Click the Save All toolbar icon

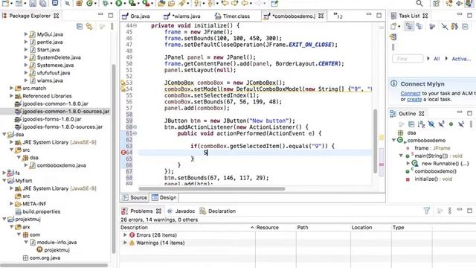click(43, 3)
